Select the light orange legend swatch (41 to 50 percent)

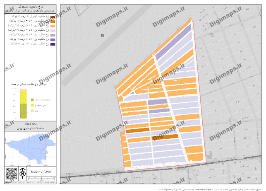click(x=53, y=26)
